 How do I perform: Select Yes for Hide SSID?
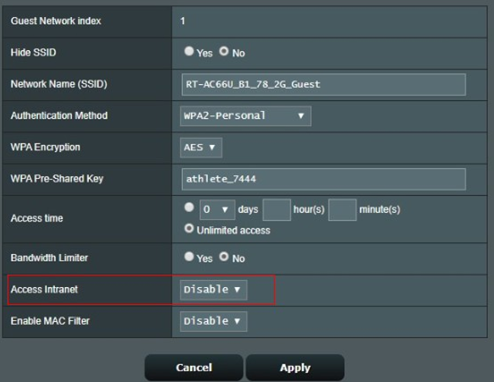click(x=189, y=52)
